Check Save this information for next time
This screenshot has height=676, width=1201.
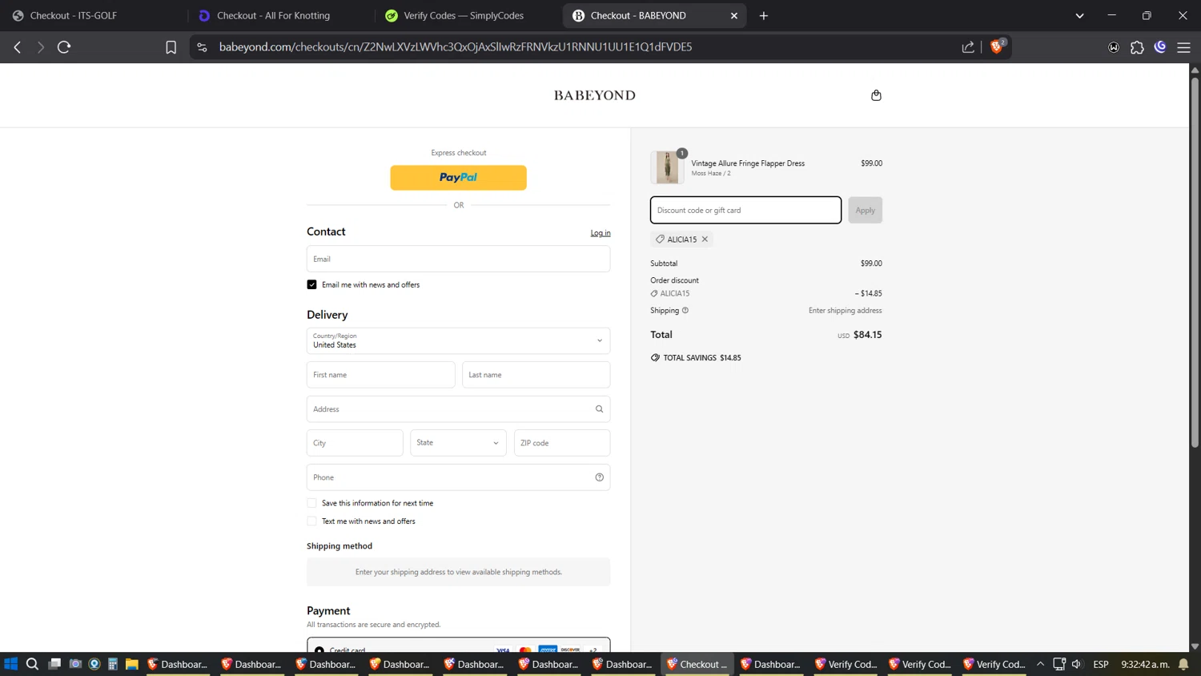(311, 503)
